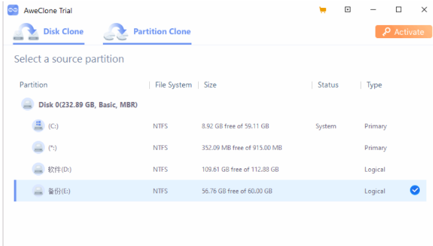433x246 pixels.
Task: Open the window options menu icon
Action: (x=348, y=10)
